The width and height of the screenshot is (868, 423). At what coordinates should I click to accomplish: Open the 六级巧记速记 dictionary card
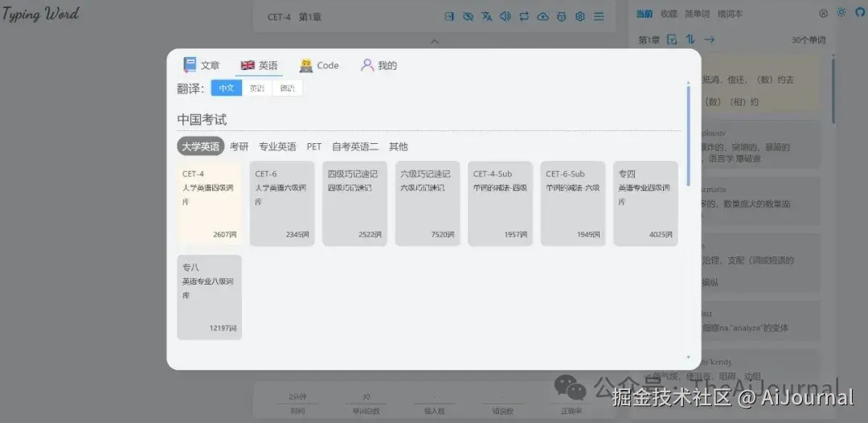pyautogui.click(x=428, y=203)
